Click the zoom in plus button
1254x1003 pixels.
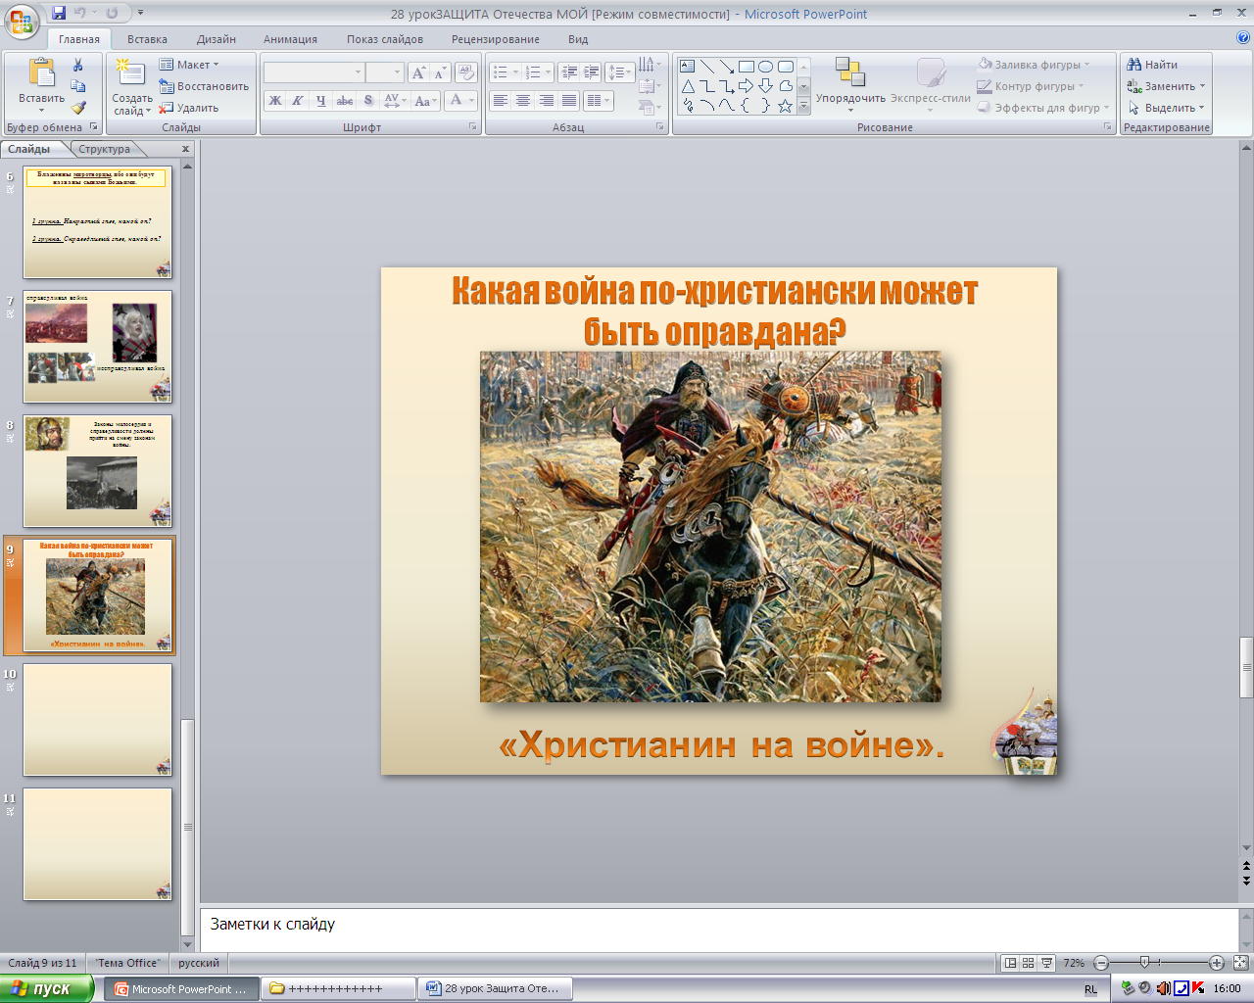pos(1217,963)
